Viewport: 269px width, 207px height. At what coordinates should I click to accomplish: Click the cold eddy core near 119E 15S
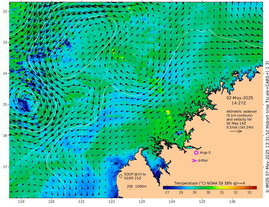pyautogui.click(x=24, y=104)
